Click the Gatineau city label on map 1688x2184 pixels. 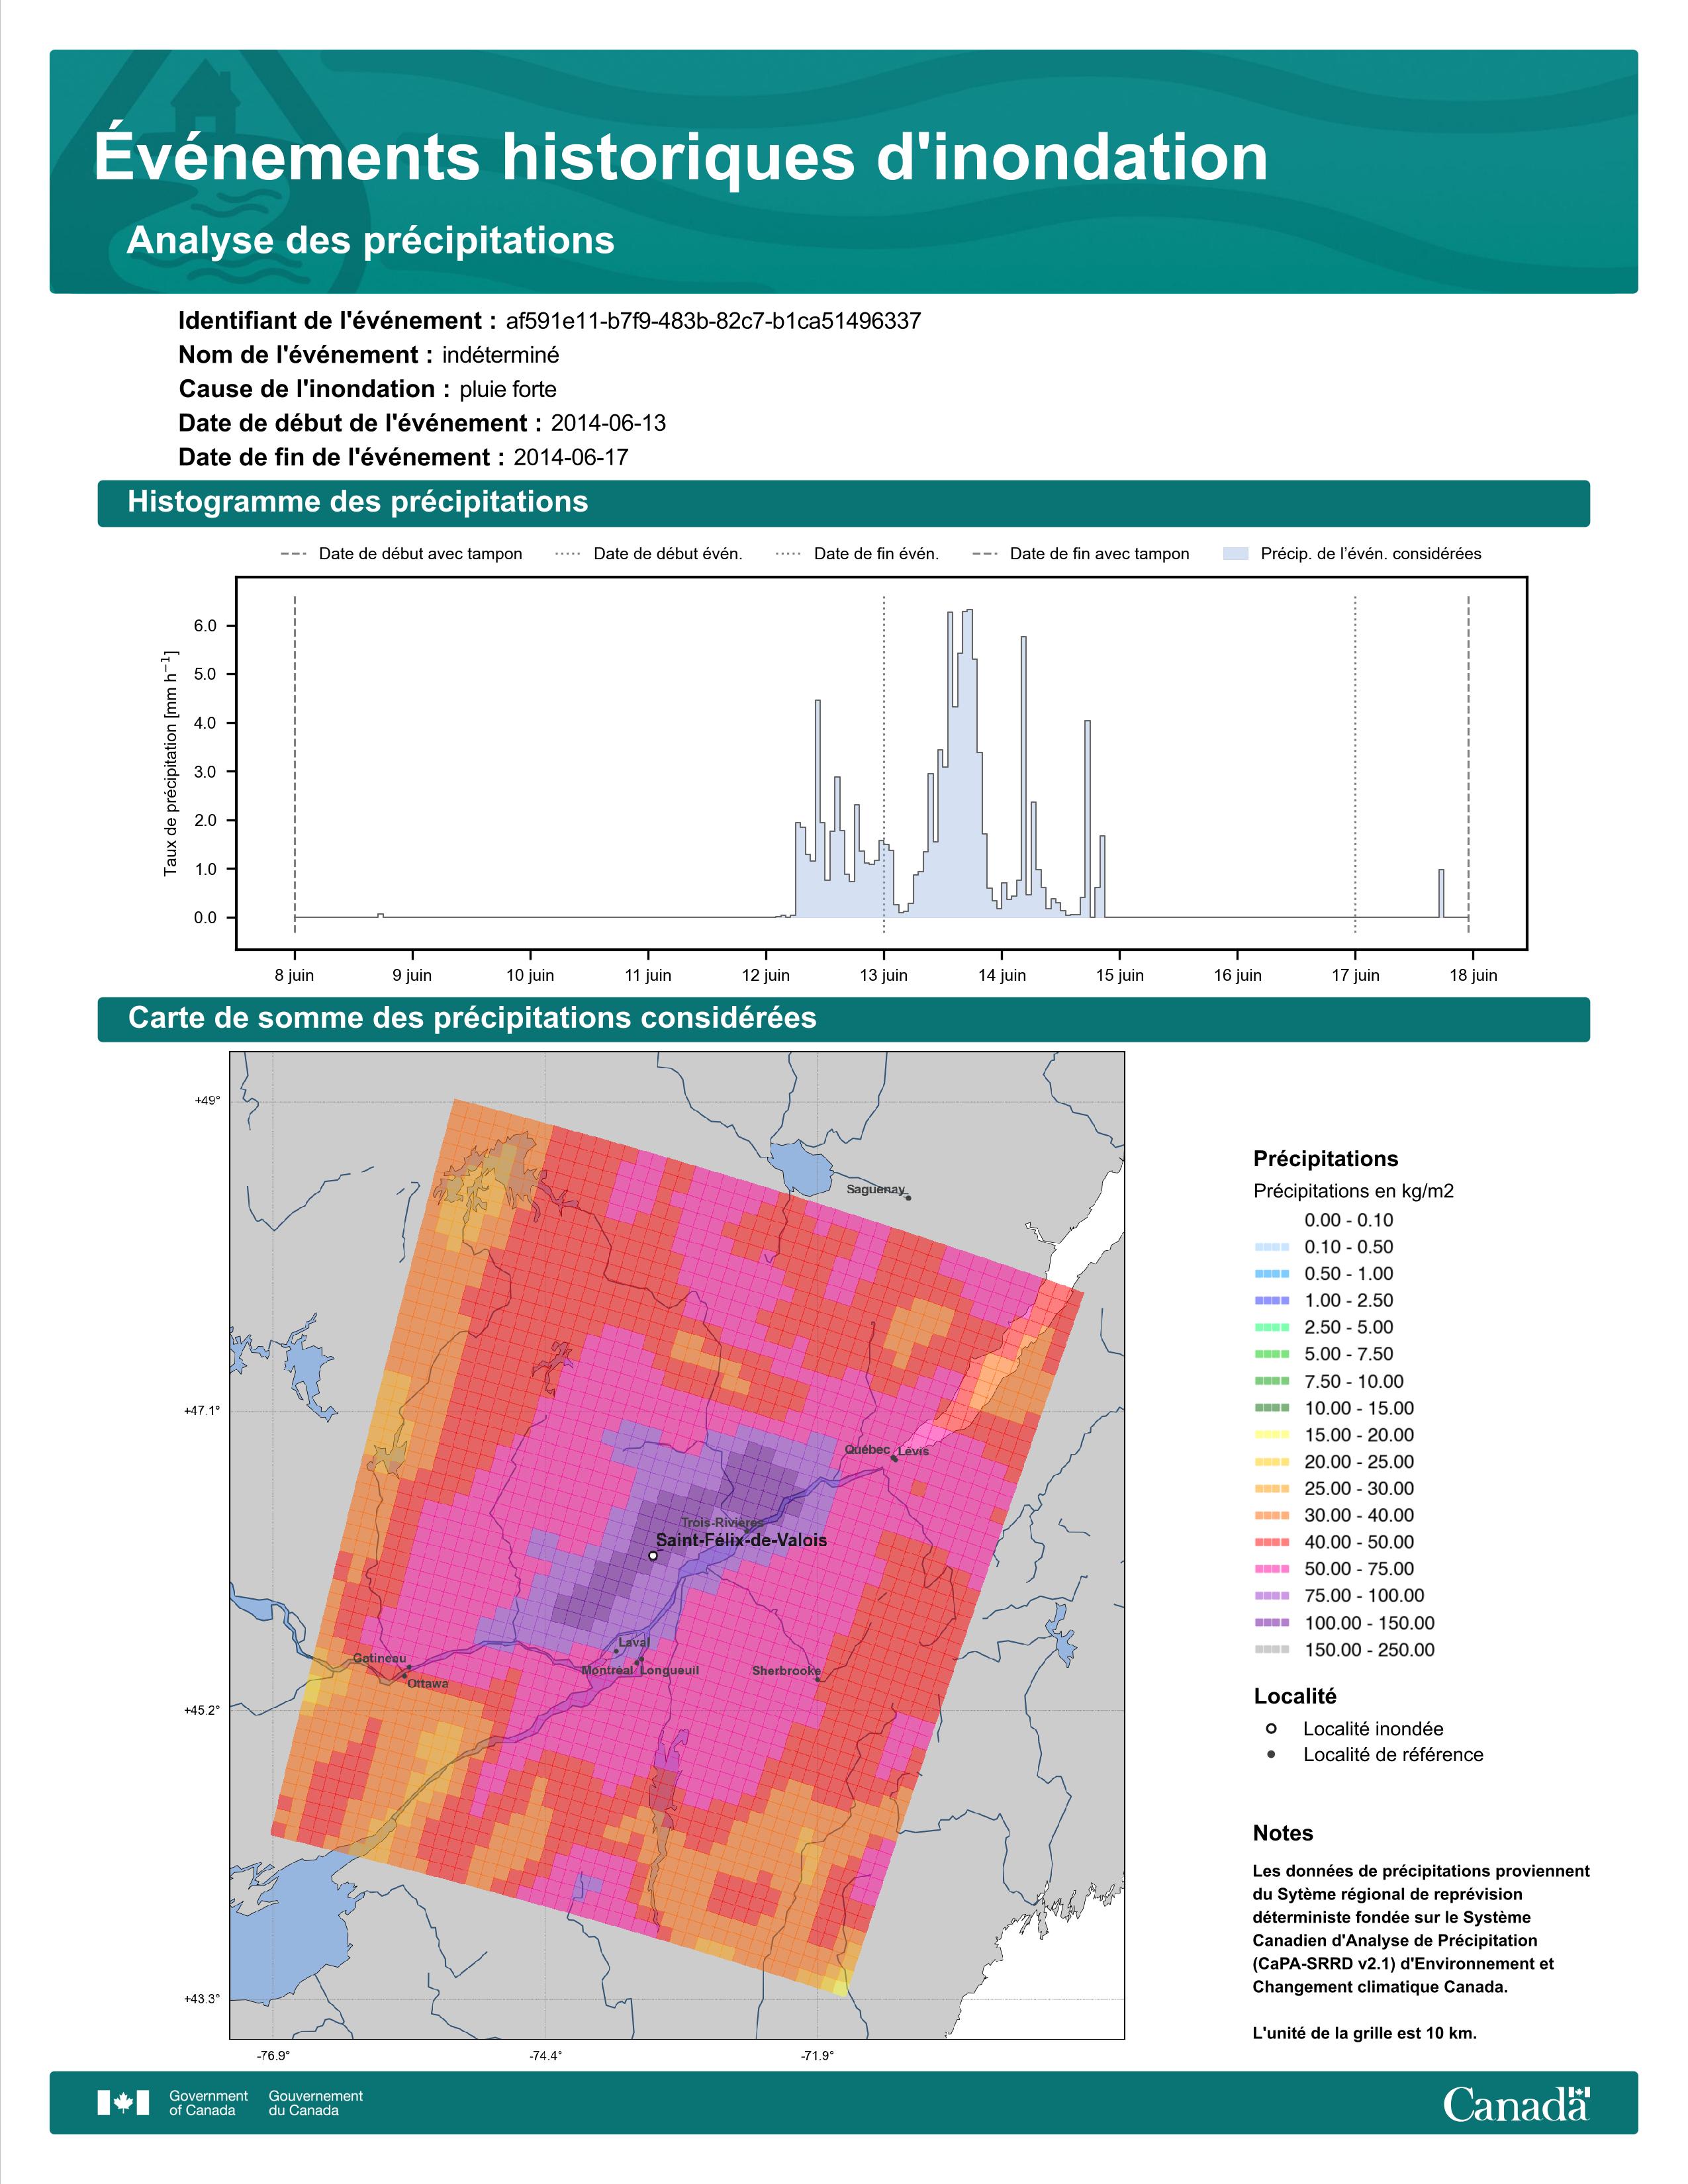coord(380,1658)
